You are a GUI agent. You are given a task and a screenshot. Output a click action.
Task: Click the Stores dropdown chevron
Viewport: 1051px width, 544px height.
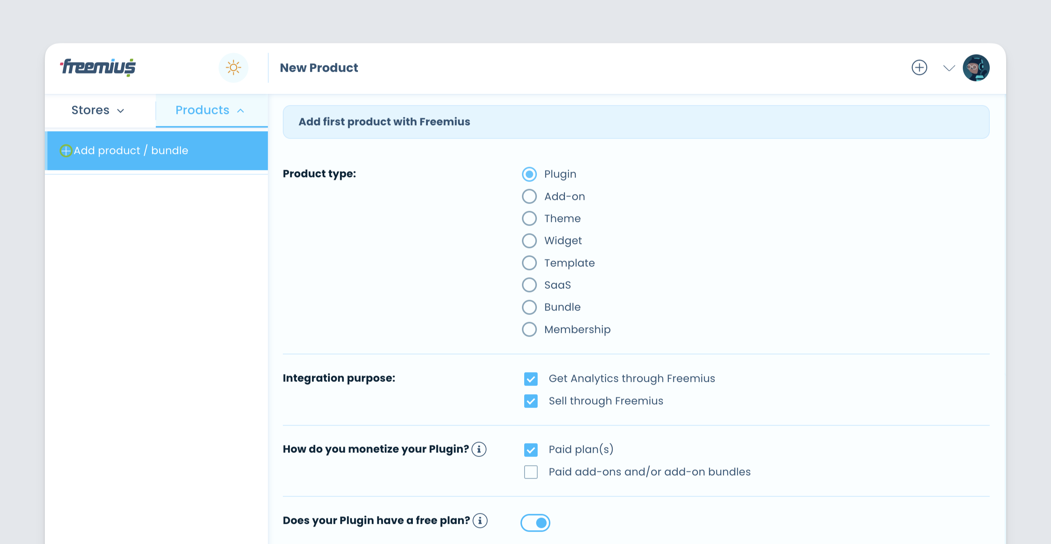[x=121, y=110]
